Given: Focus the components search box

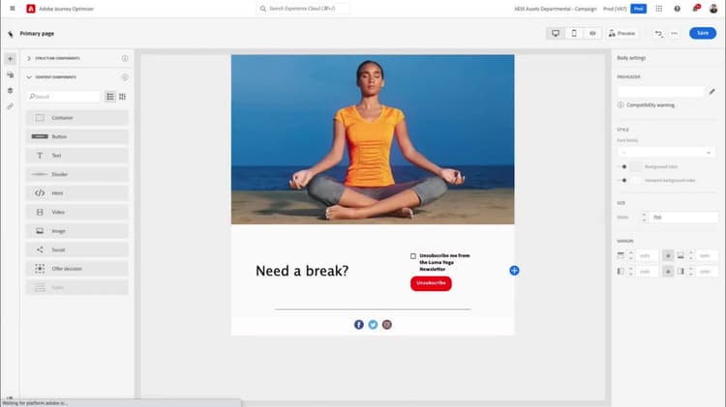Looking at the screenshot, I should click(64, 97).
